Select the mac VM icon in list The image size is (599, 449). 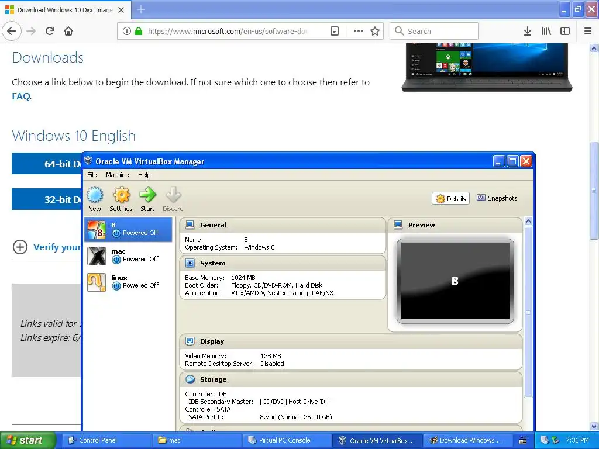click(97, 255)
